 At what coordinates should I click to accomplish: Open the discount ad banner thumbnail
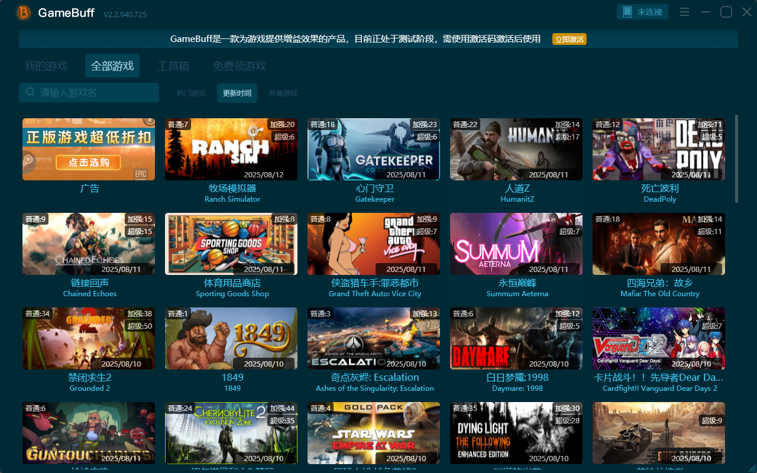tap(89, 149)
